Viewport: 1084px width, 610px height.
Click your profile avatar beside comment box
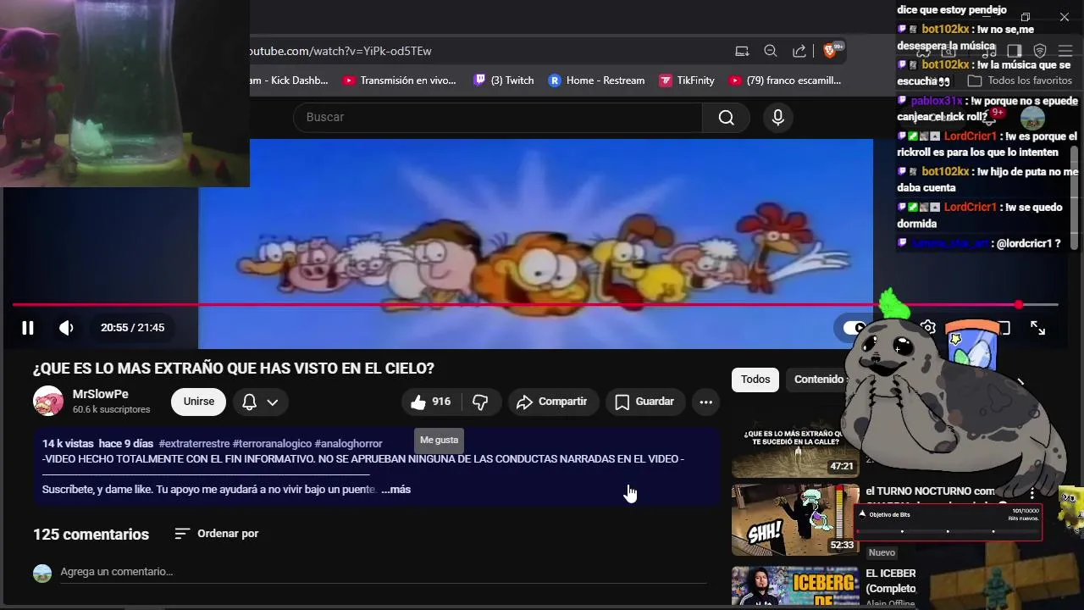click(42, 573)
